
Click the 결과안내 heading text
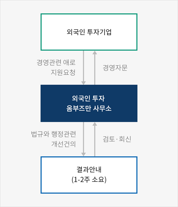coord(89,170)
